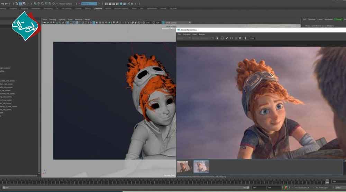Open the viewport Panels menu
Image resolution: width=346 pixels, height=192 pixels.
point(88,19)
